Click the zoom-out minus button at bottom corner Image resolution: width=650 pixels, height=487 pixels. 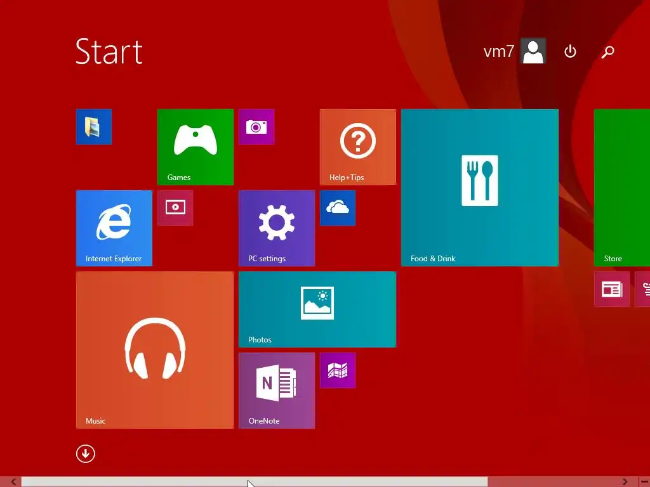pos(644,482)
